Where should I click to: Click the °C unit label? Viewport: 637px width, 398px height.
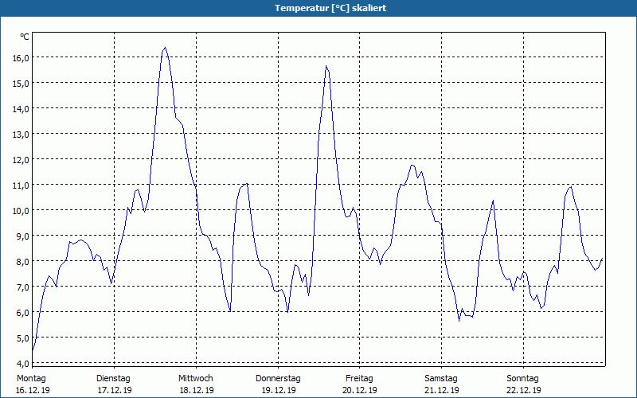click(25, 37)
